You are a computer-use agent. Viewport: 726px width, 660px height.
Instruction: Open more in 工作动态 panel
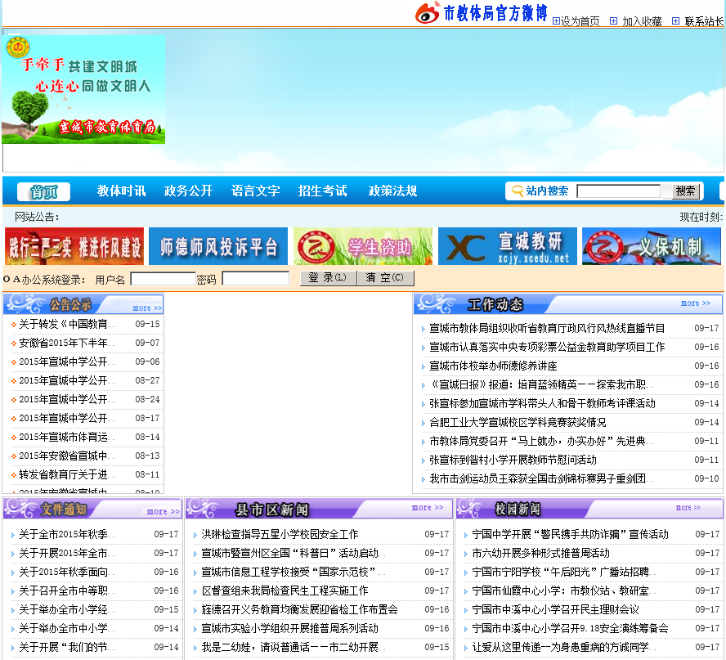696,303
